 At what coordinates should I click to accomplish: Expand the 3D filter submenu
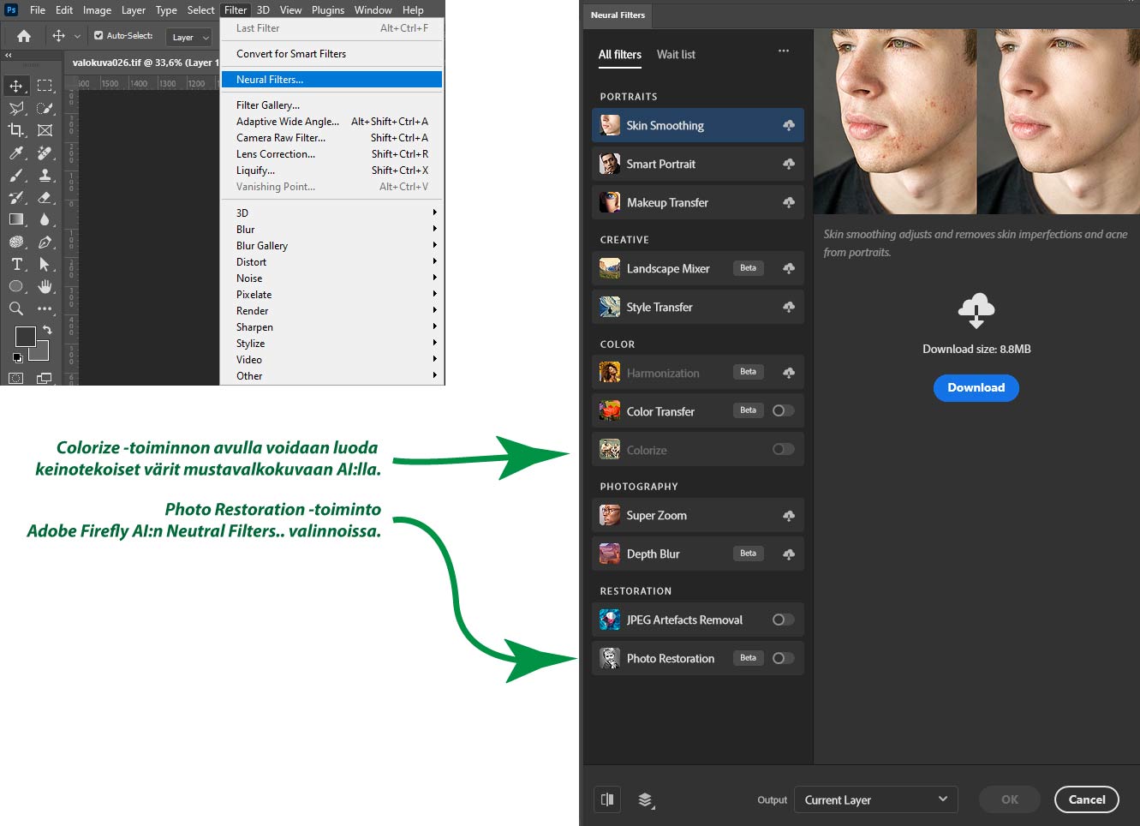pos(331,212)
